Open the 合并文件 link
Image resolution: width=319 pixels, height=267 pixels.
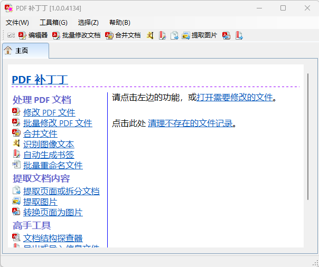(x=40, y=133)
